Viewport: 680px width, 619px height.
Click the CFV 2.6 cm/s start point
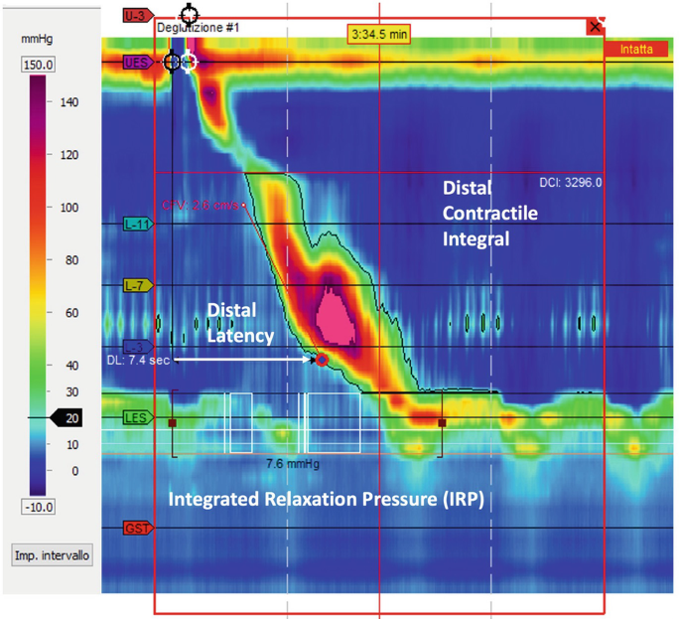coord(242,207)
